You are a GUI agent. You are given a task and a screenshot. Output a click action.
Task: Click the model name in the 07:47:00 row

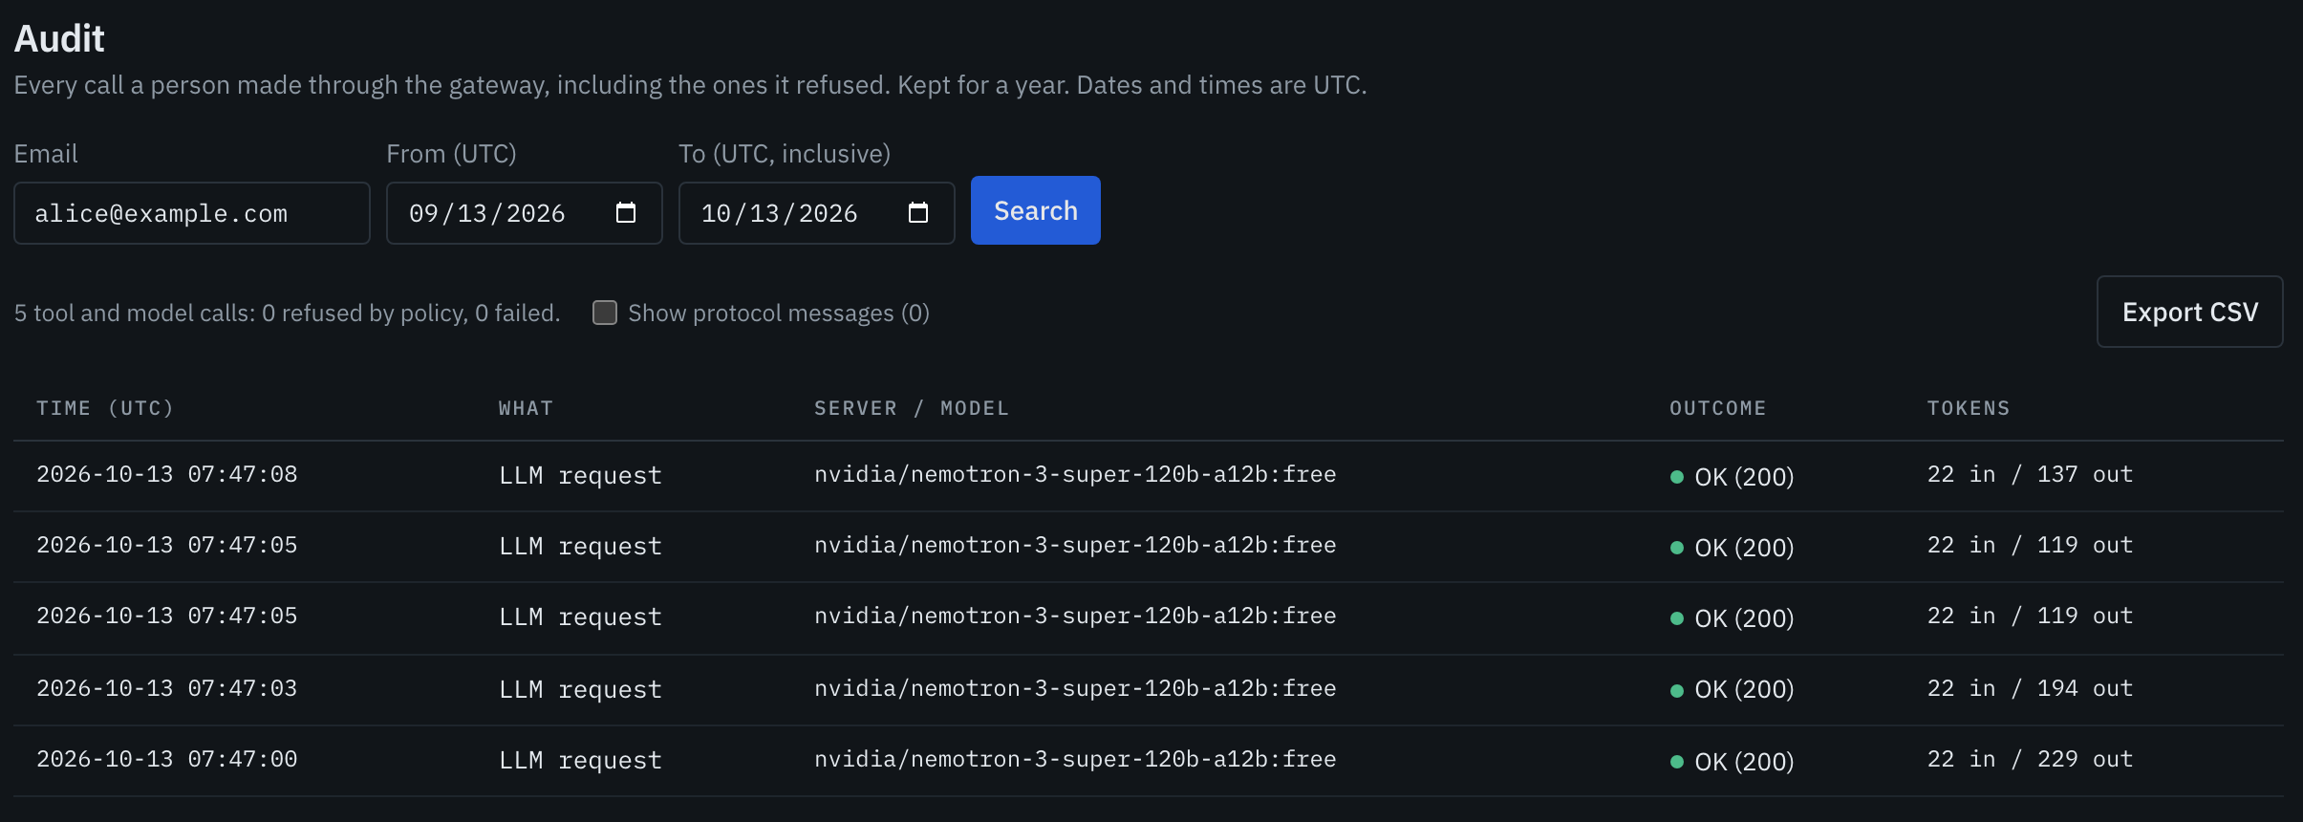[1075, 759]
